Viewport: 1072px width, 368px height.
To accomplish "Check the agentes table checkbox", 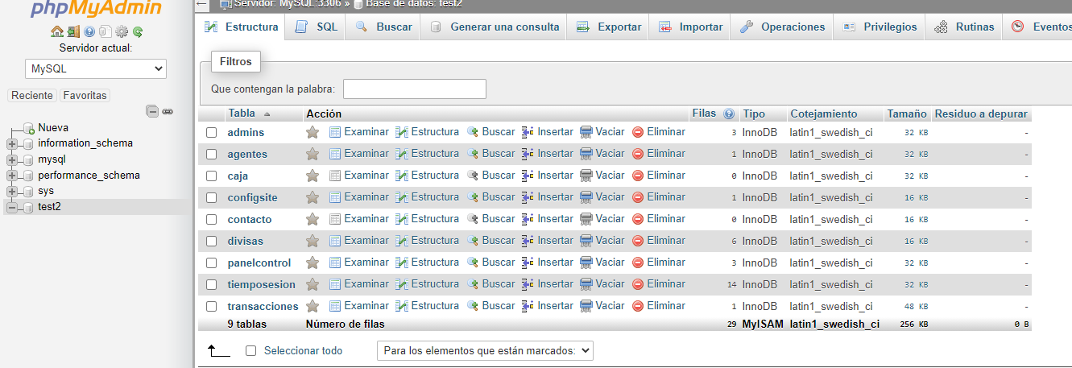I will coord(211,154).
